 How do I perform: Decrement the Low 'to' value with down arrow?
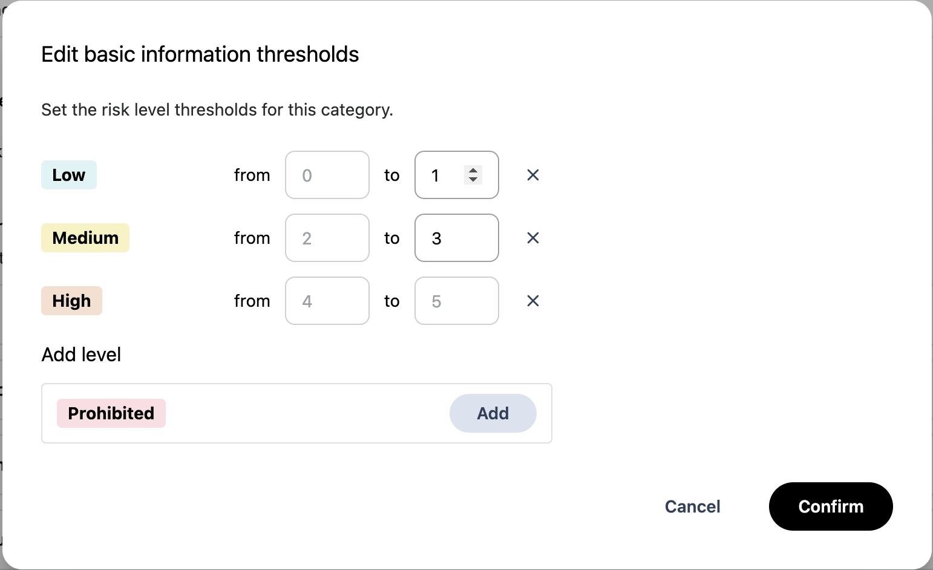coord(473,179)
